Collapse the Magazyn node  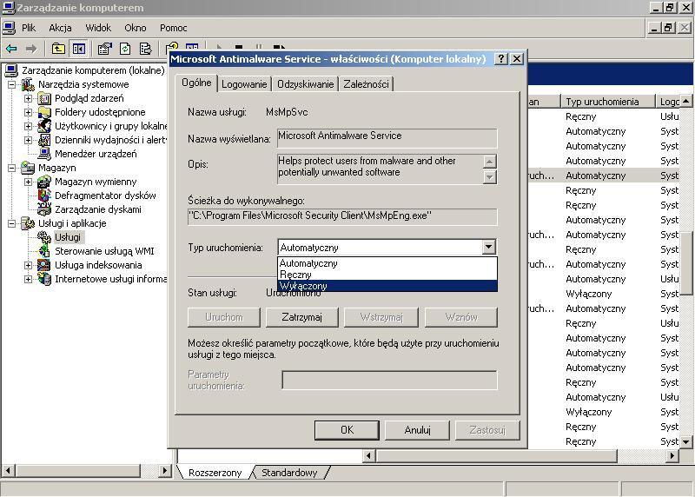point(12,168)
